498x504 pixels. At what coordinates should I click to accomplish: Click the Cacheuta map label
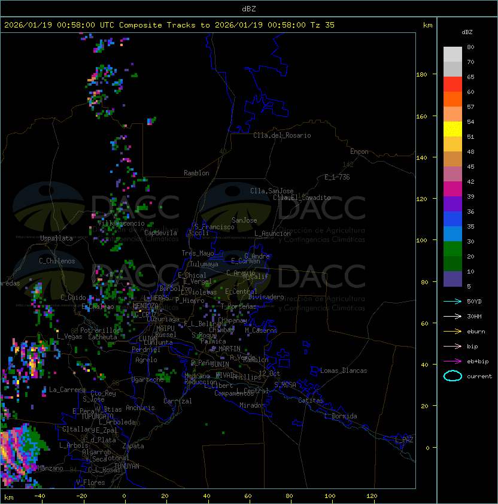102,337
